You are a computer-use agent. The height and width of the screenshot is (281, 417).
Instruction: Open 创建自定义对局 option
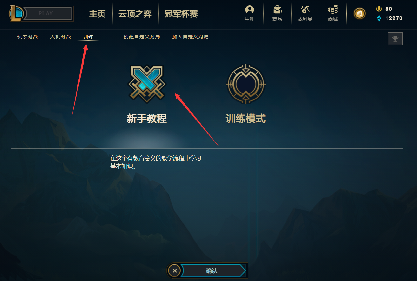[142, 37]
